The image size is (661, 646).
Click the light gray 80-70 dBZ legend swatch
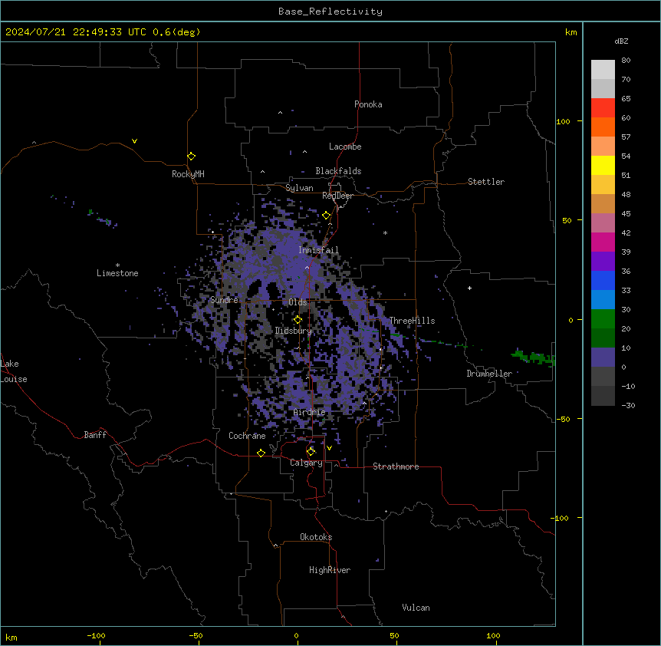(x=603, y=70)
